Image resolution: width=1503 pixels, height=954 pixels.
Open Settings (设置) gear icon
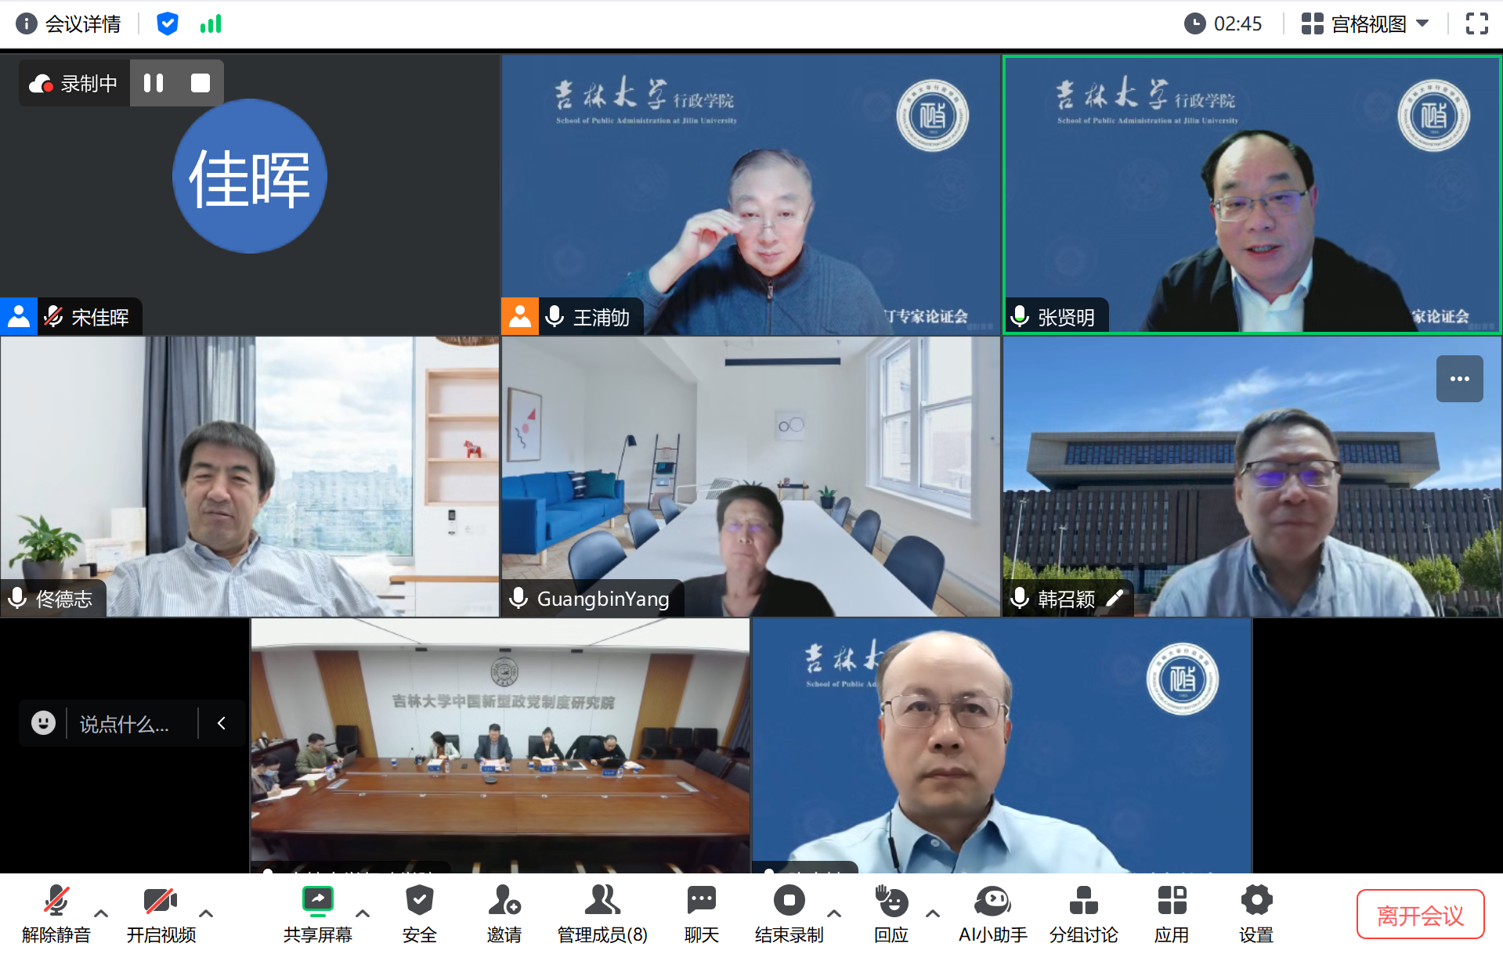pos(1256,902)
